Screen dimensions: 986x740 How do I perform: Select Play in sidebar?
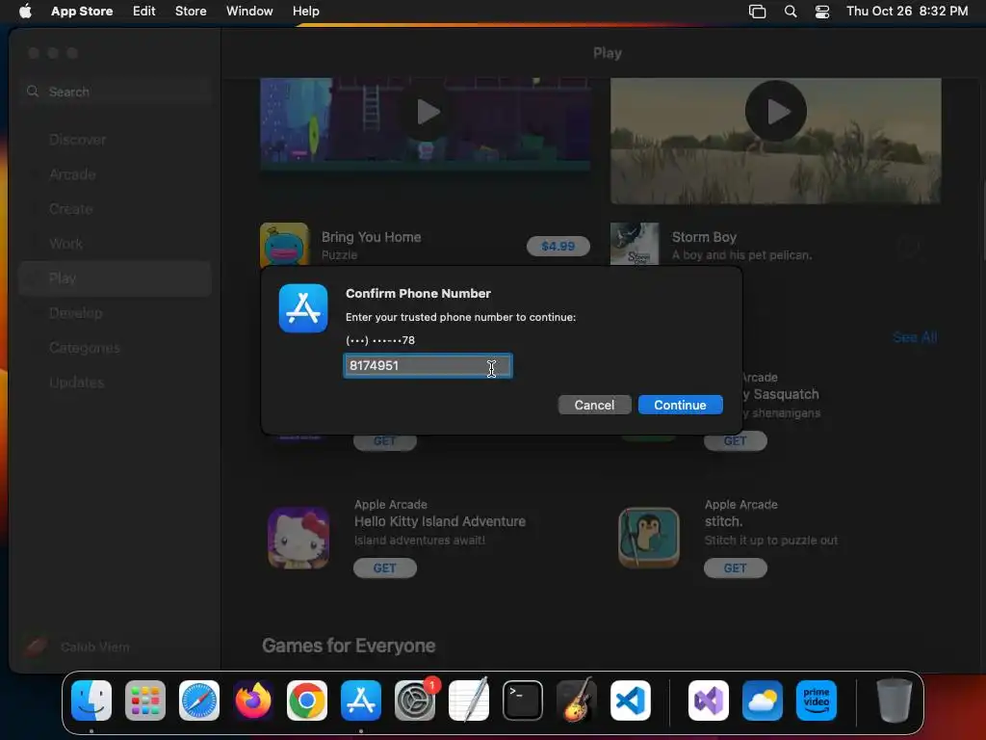116,278
